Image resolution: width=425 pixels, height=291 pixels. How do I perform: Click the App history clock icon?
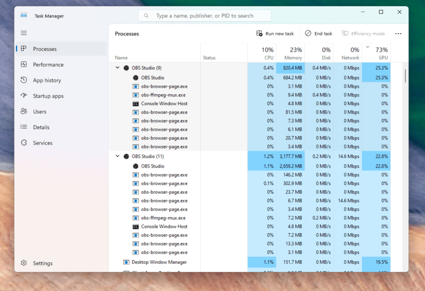point(24,80)
